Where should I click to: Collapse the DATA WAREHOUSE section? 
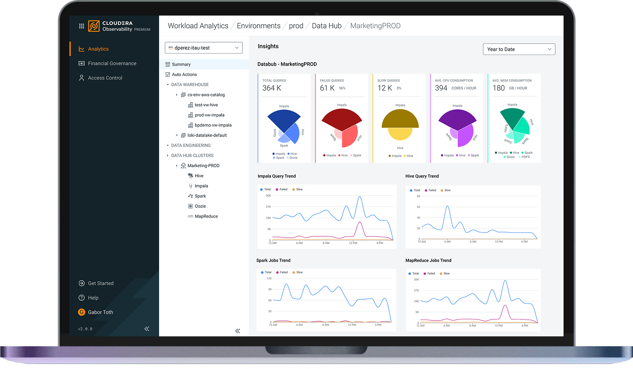tap(167, 84)
